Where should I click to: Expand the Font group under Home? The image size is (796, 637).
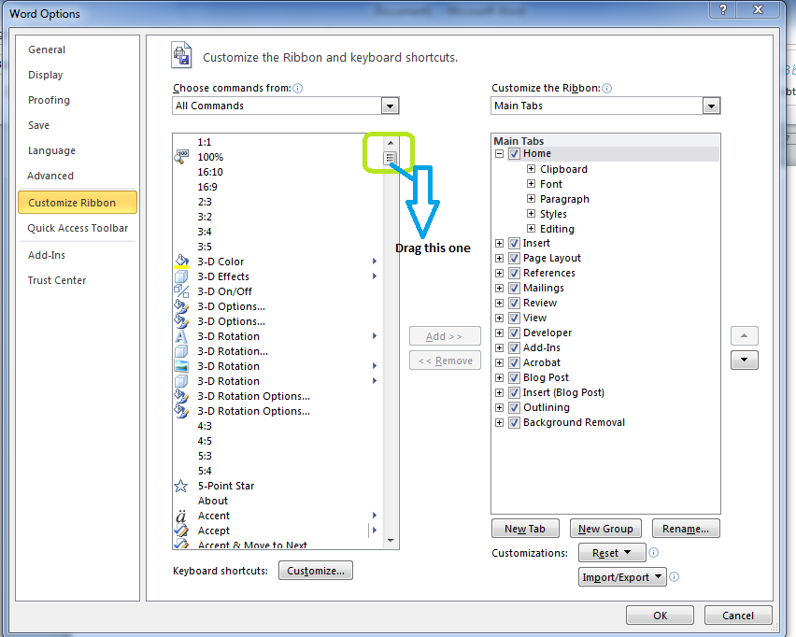(x=530, y=184)
